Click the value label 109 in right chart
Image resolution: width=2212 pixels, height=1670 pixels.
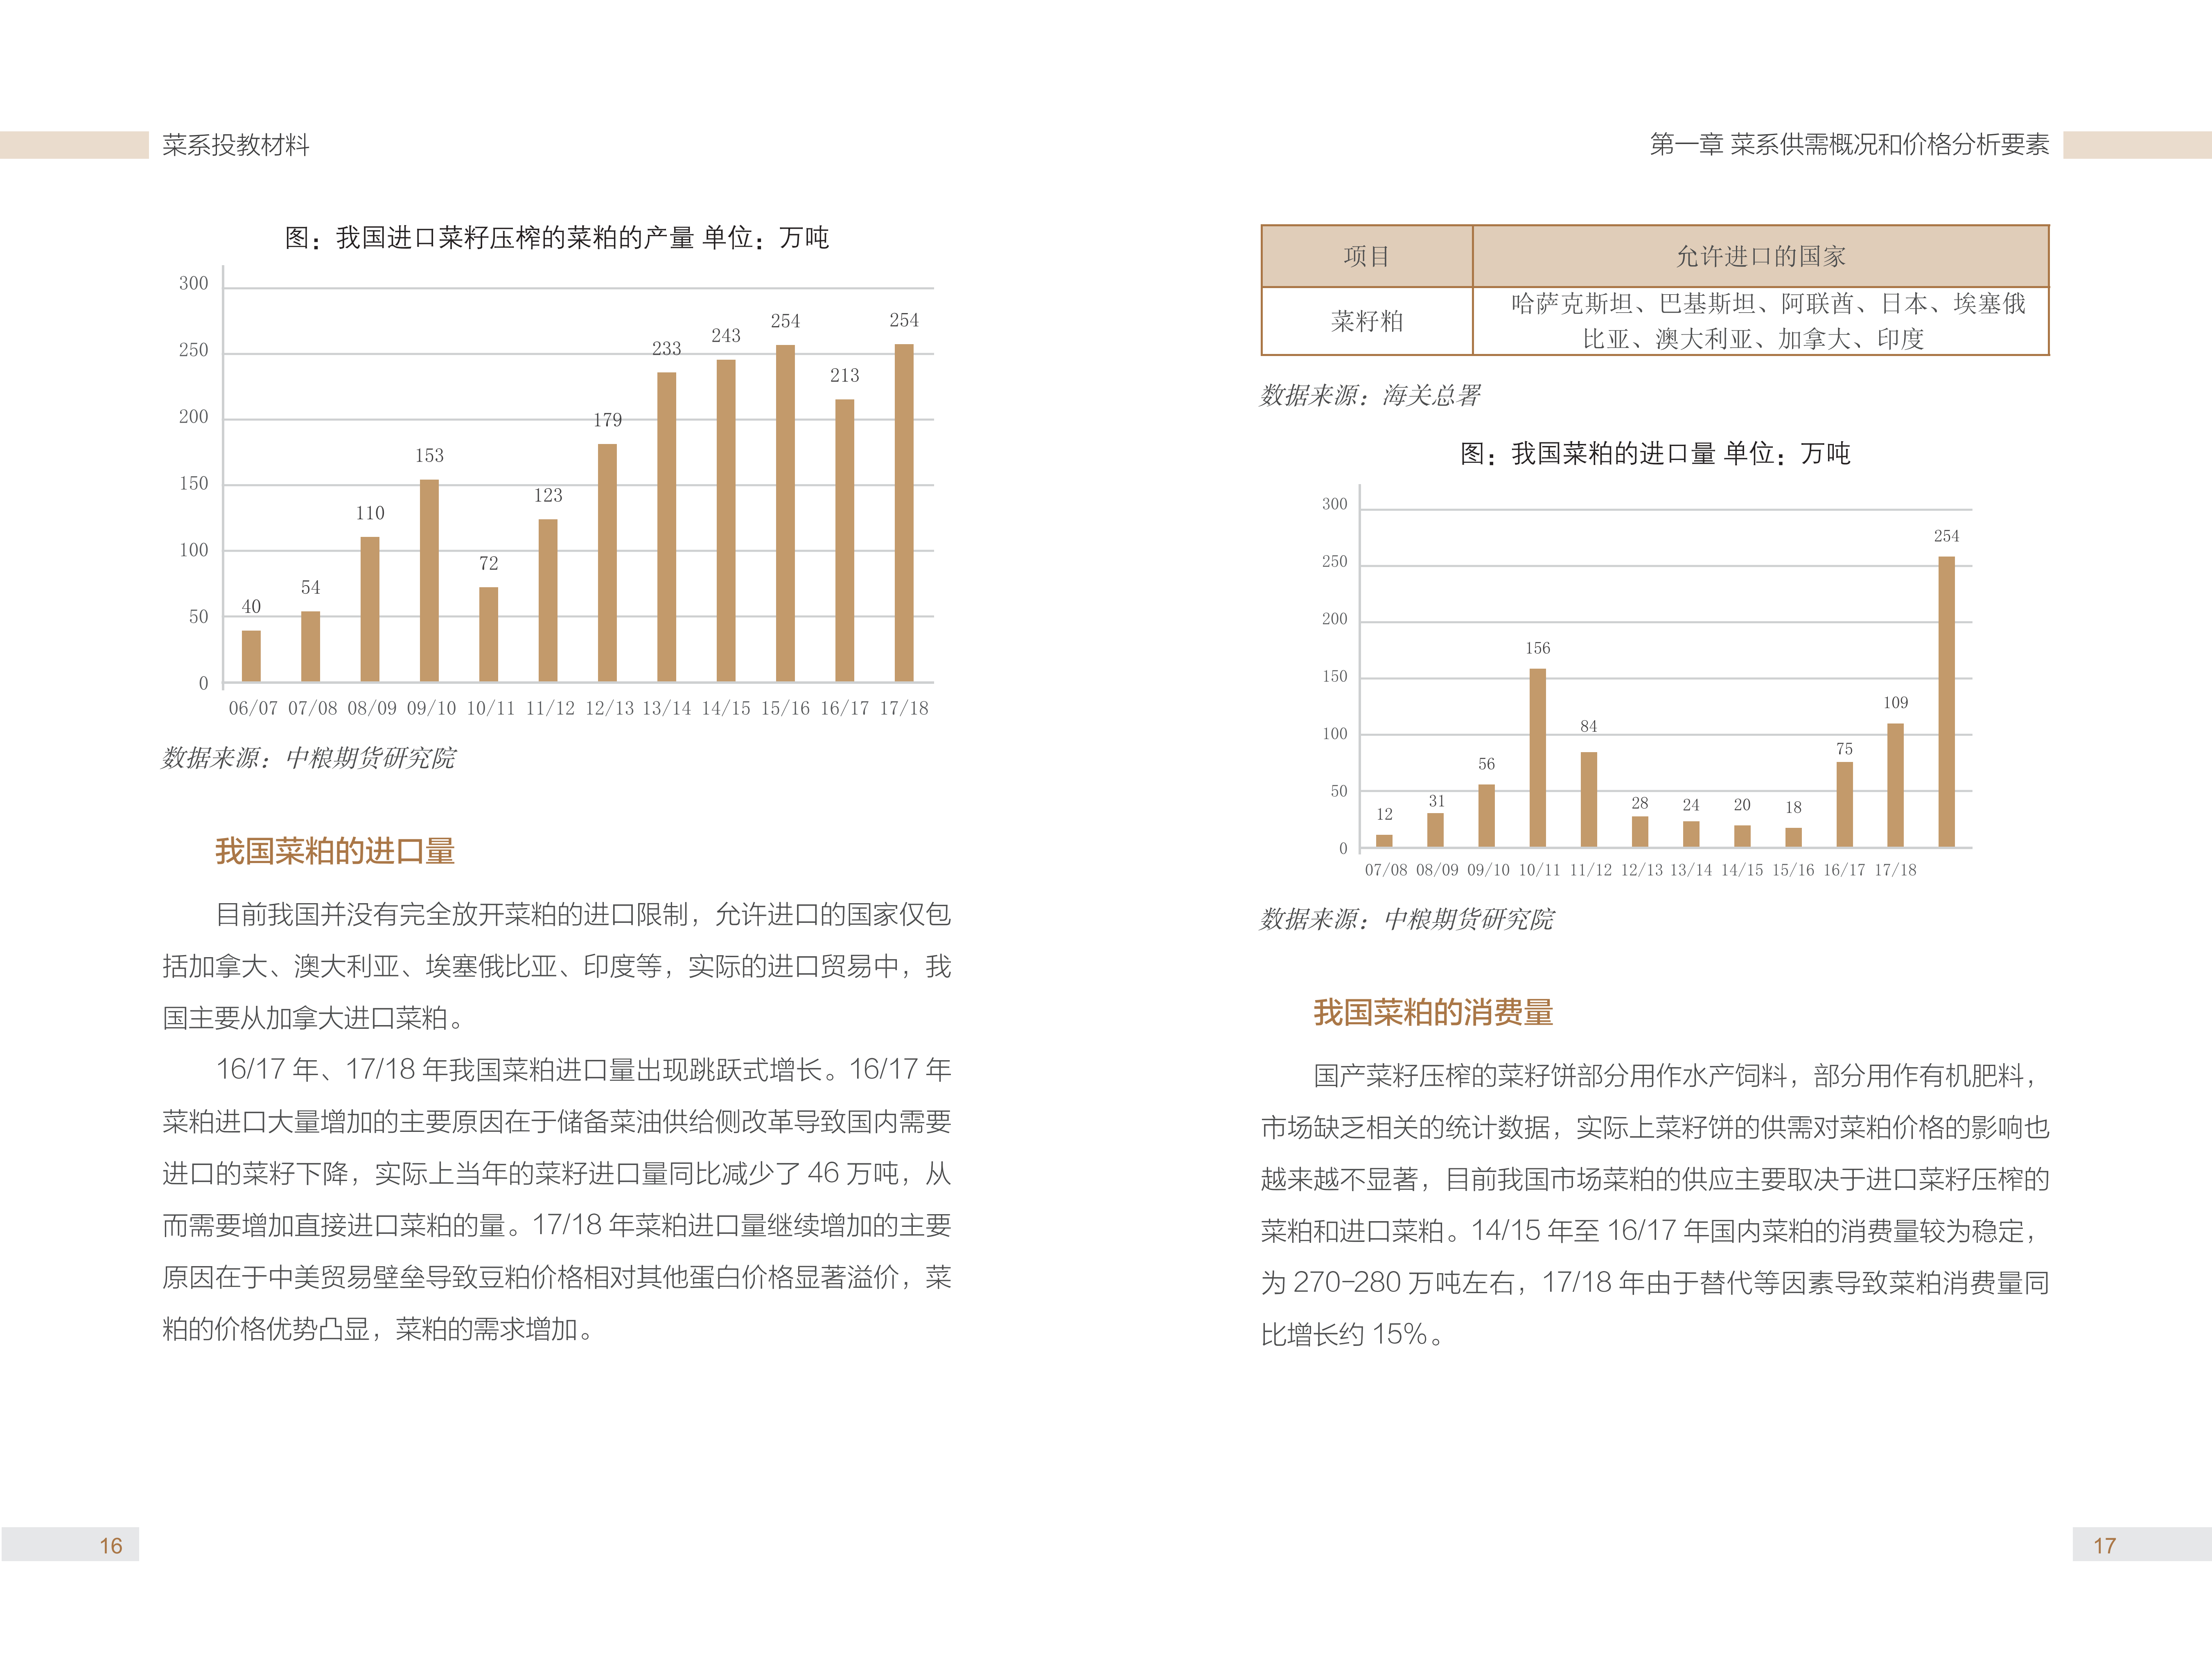click(1896, 703)
